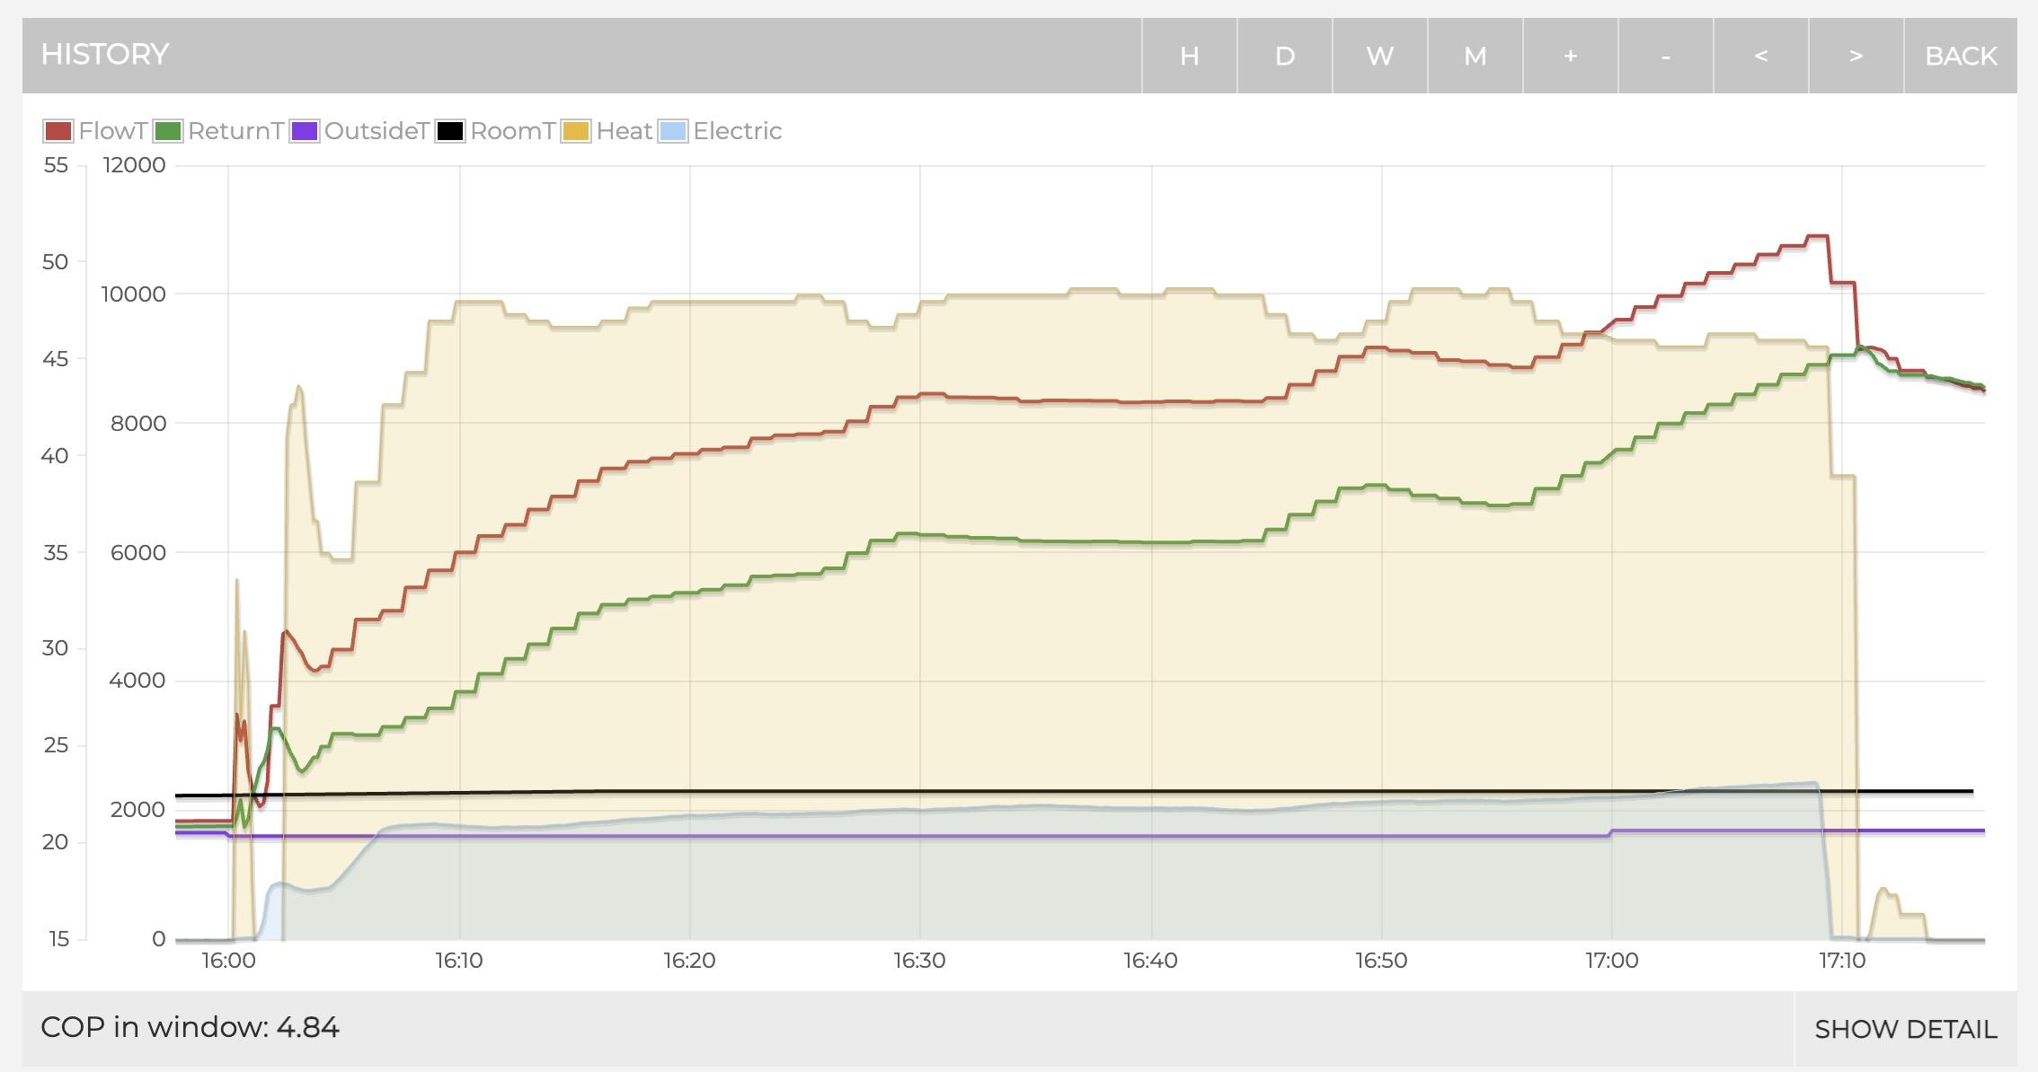Toggle the Heat yellow legend swatch
The image size is (2038, 1072).
click(x=576, y=131)
